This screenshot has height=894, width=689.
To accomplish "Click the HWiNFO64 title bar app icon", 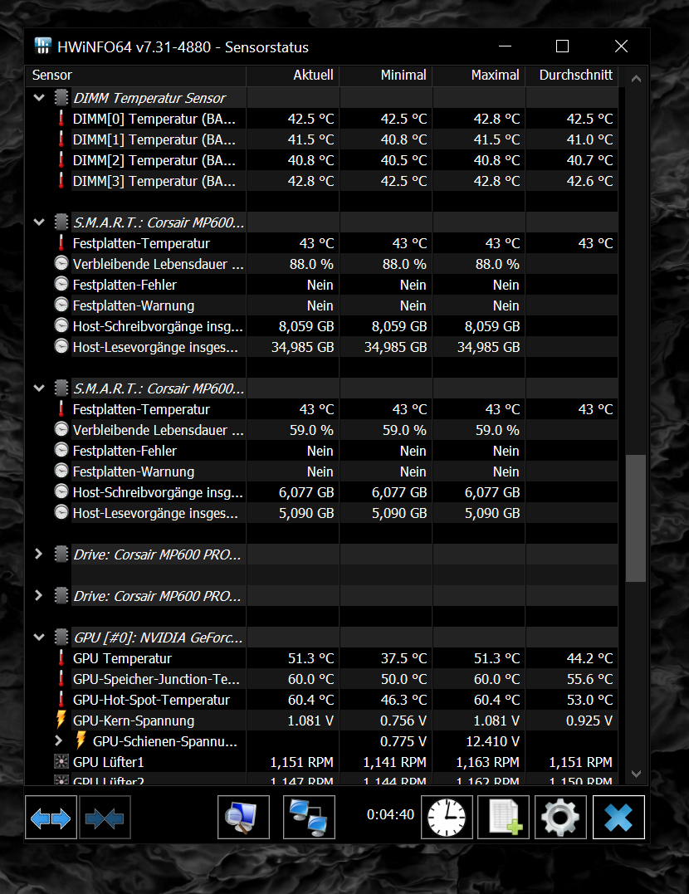I will (43, 46).
